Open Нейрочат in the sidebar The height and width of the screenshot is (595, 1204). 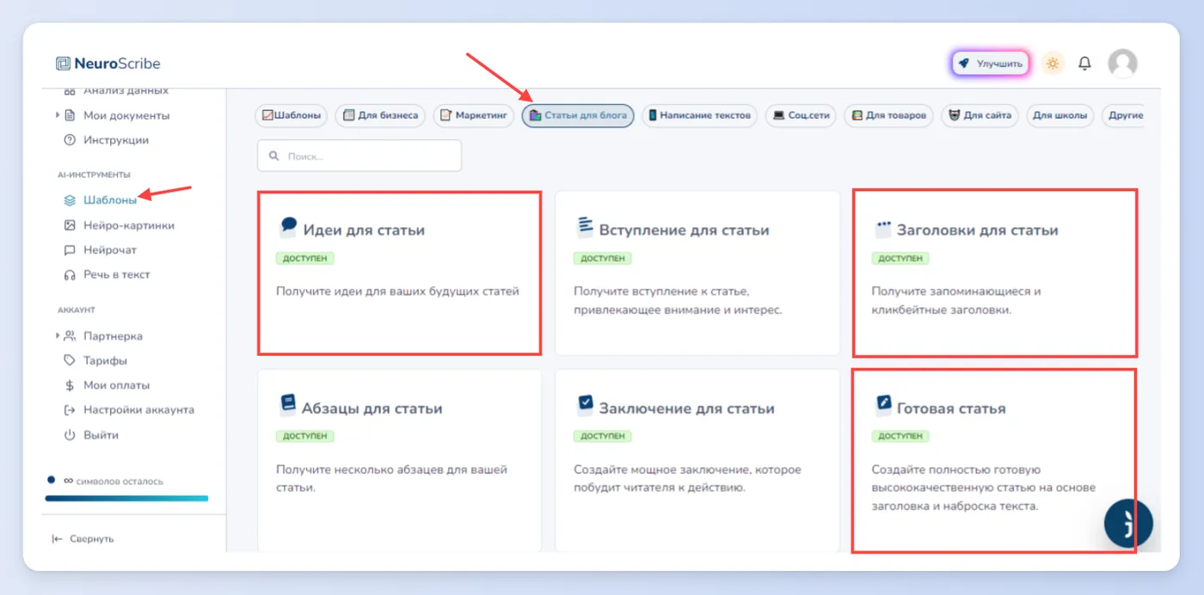(x=109, y=250)
